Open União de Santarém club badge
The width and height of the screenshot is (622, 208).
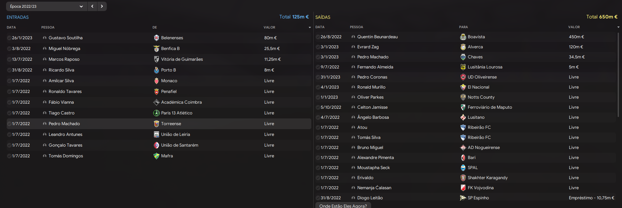(x=157, y=145)
